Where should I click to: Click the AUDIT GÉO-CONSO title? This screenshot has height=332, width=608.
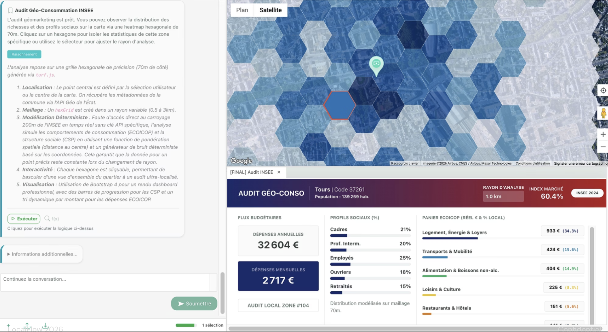click(x=271, y=193)
